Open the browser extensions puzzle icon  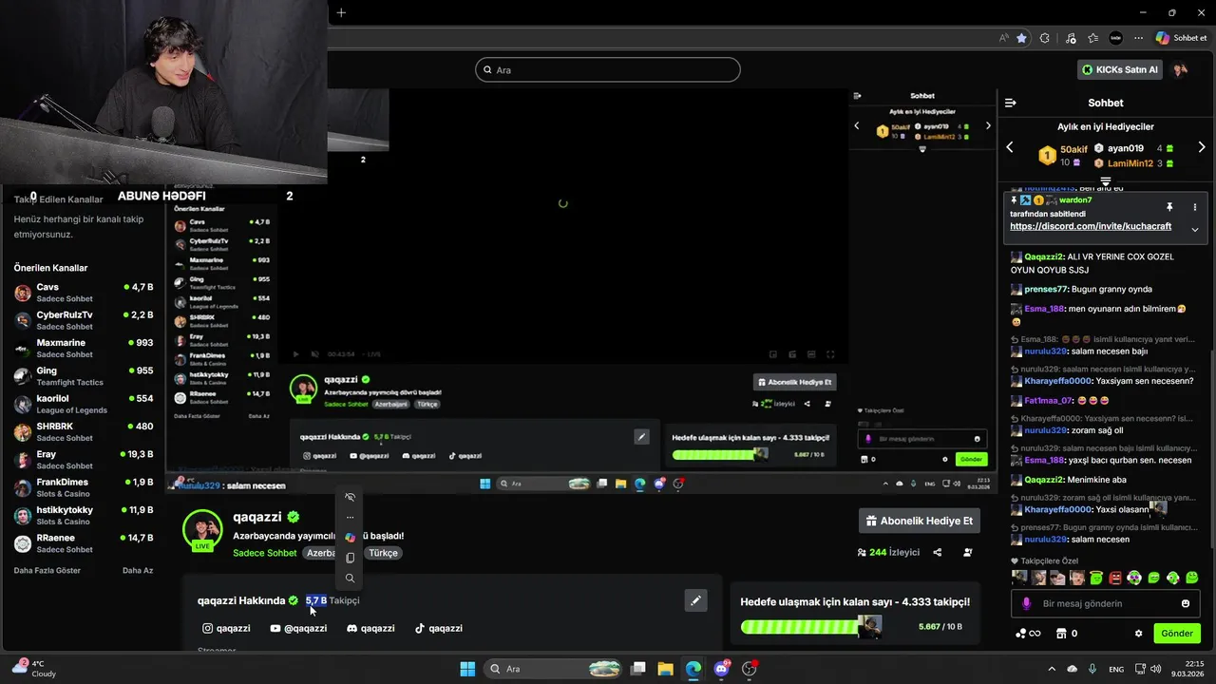tap(1045, 38)
